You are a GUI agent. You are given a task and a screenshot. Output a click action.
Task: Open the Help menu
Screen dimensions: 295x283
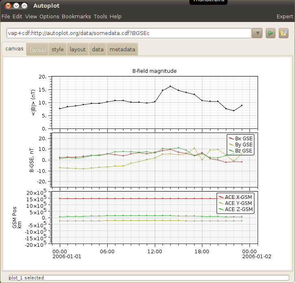tap(115, 16)
